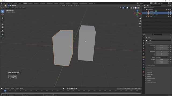The width and height of the screenshot is (172, 96).
Task: Hide Cube.001 in viewport via eye icon
Action: pyautogui.click(x=169, y=15)
